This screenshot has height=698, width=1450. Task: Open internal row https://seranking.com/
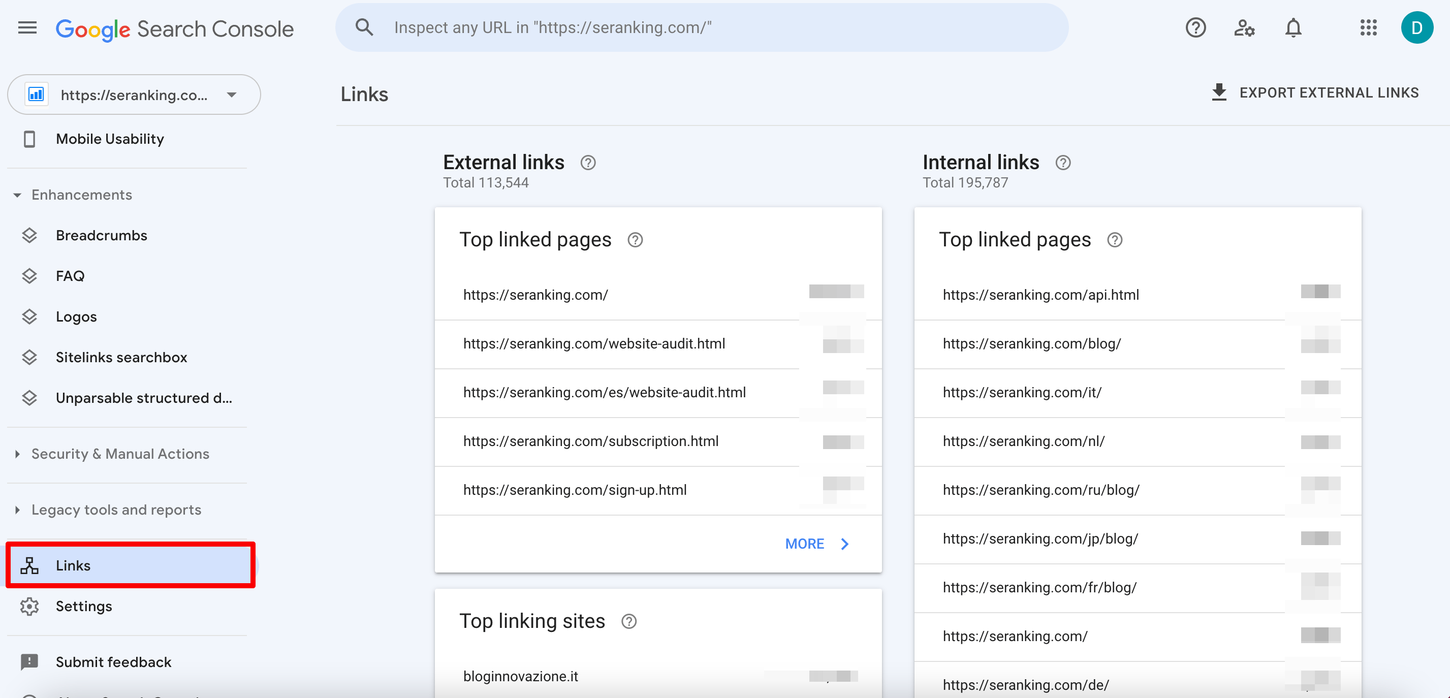pos(1138,637)
